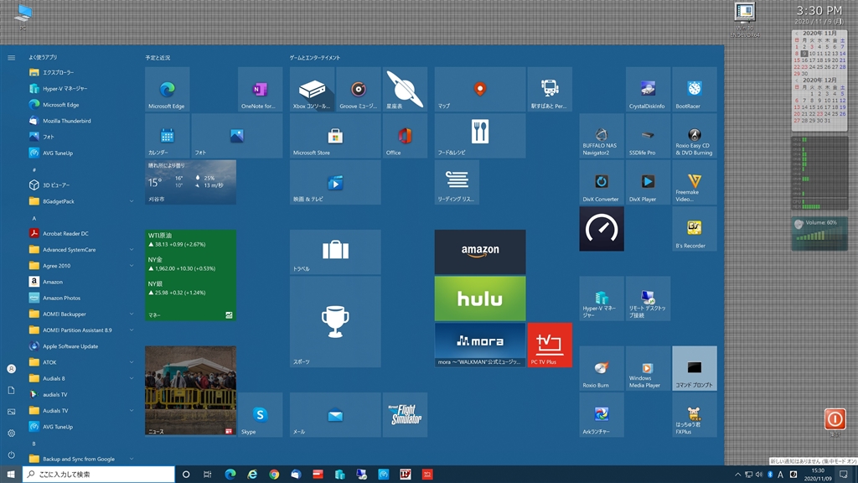This screenshot has height=483, width=858.
Task: Open Settings from the Start menu rail
Action: click(x=11, y=434)
